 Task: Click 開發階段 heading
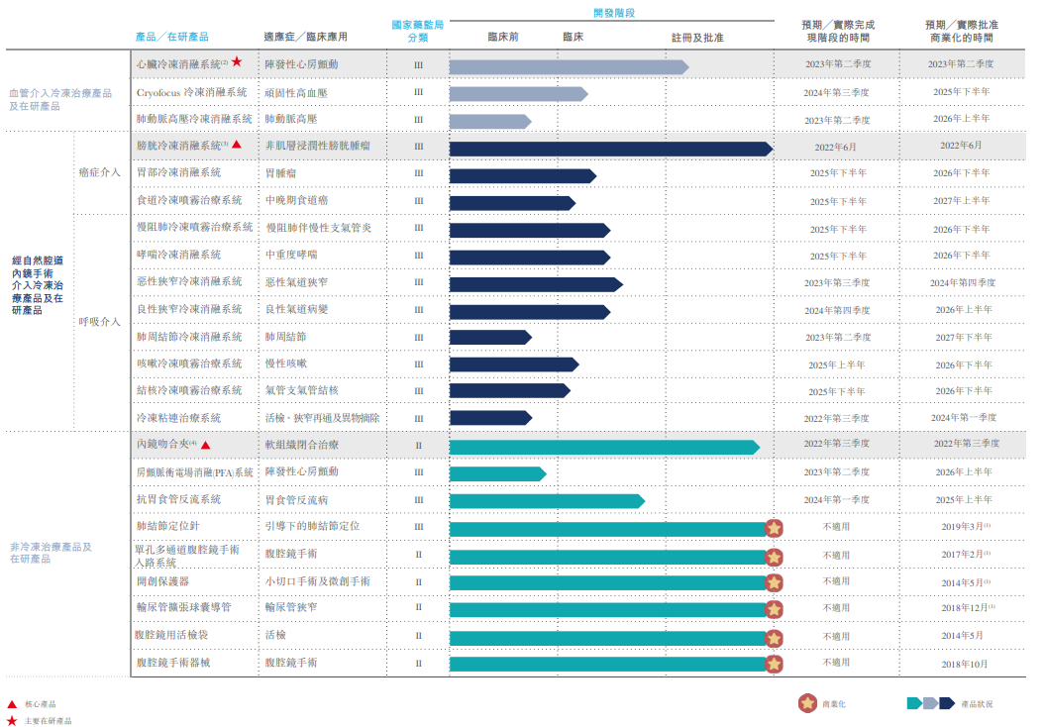(614, 13)
